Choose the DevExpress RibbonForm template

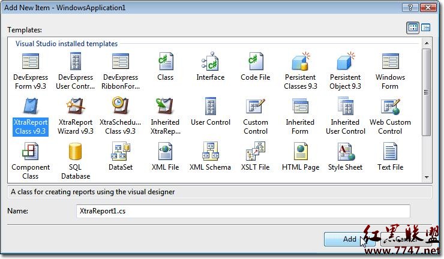[x=121, y=71]
